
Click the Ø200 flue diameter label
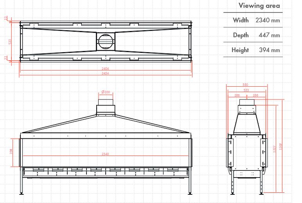pyautogui.click(x=106, y=92)
